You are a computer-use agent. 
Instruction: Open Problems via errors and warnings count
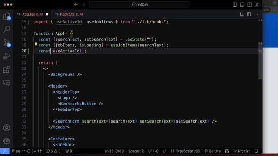(x=53, y=151)
